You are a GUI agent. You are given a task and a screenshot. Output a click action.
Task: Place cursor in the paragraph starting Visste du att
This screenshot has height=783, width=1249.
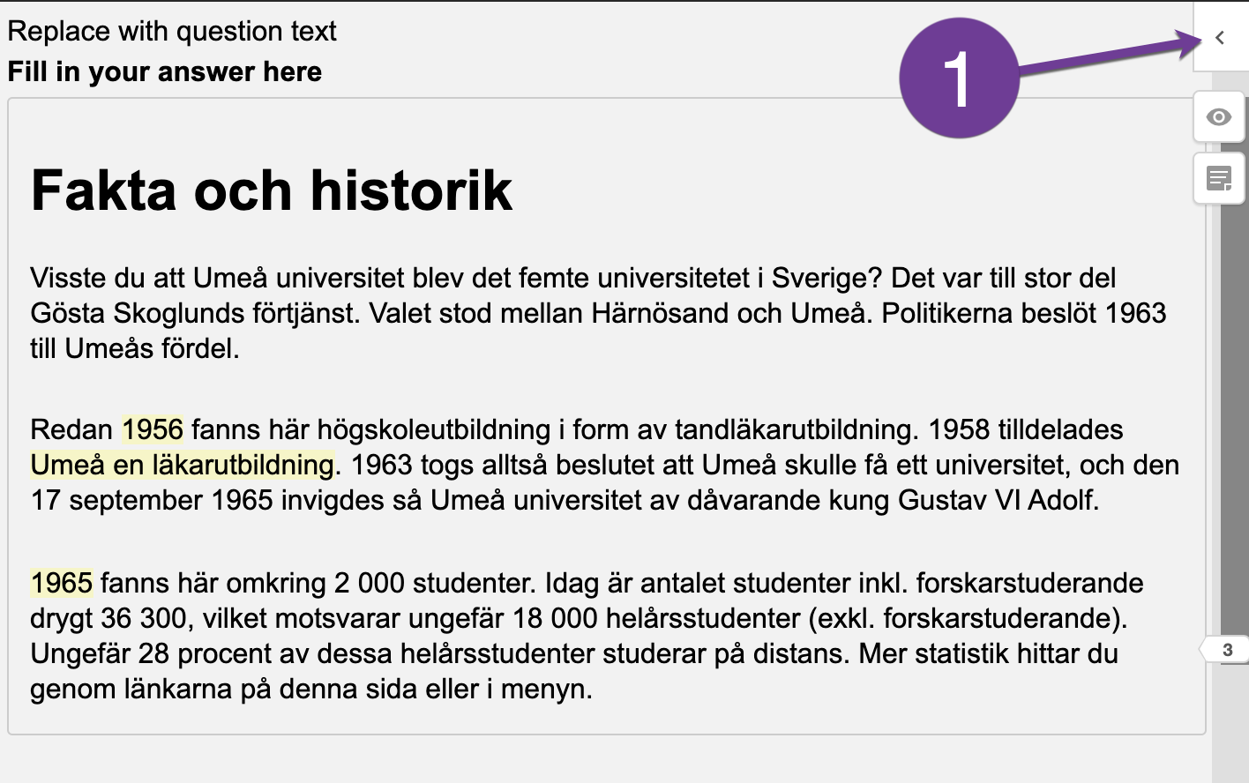(600, 313)
